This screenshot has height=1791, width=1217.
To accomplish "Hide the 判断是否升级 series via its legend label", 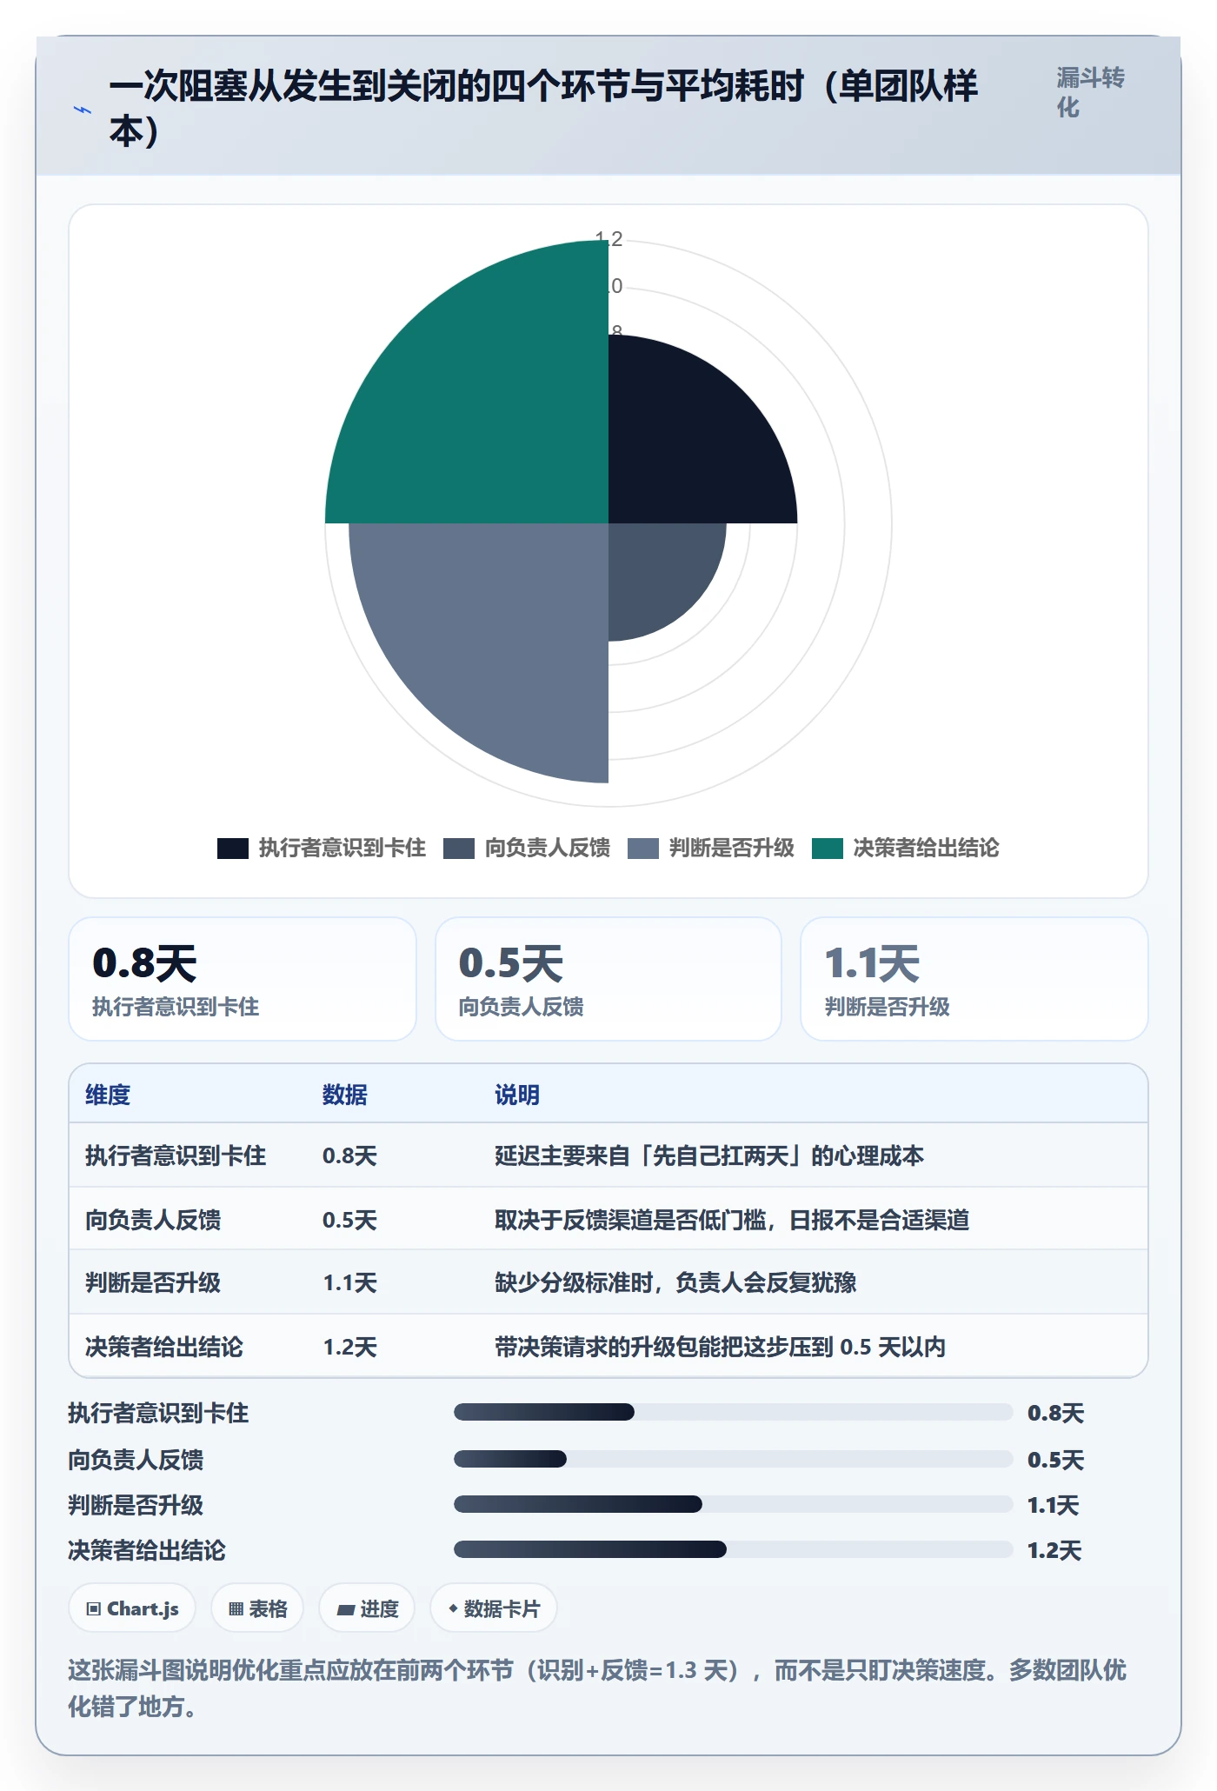I will pos(732,849).
